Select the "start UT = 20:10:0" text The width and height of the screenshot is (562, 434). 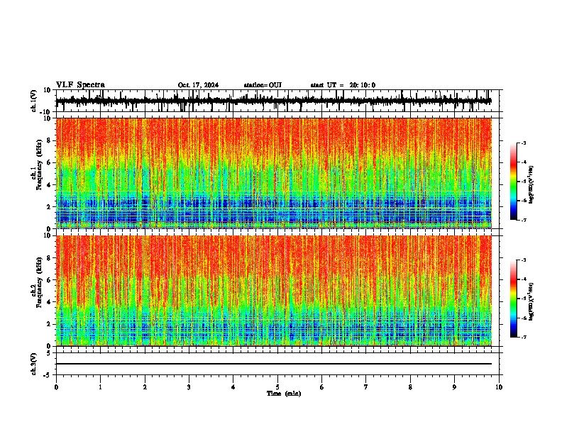[343, 85]
